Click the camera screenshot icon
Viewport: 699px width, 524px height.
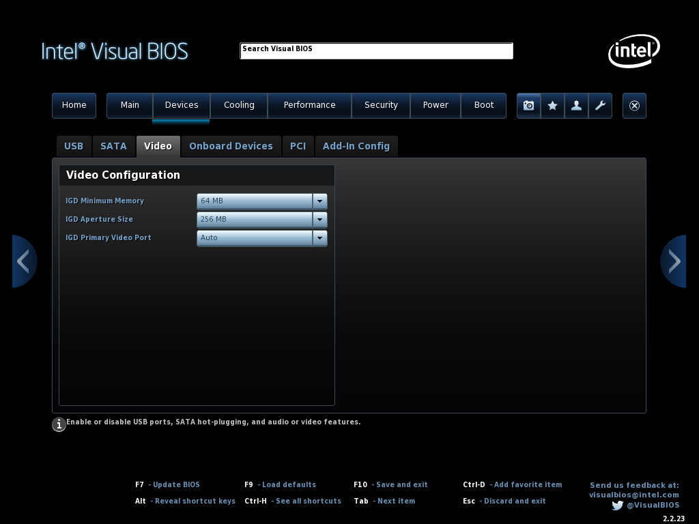528,106
